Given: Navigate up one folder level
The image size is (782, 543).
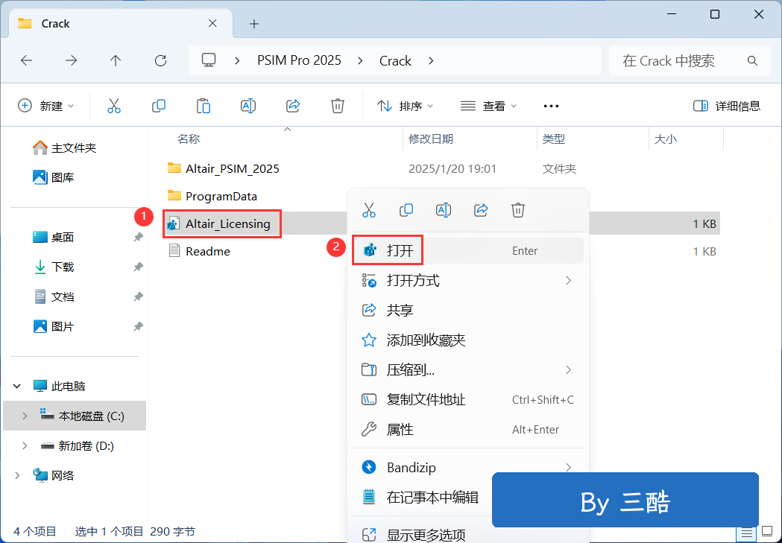Looking at the screenshot, I should pos(116,61).
